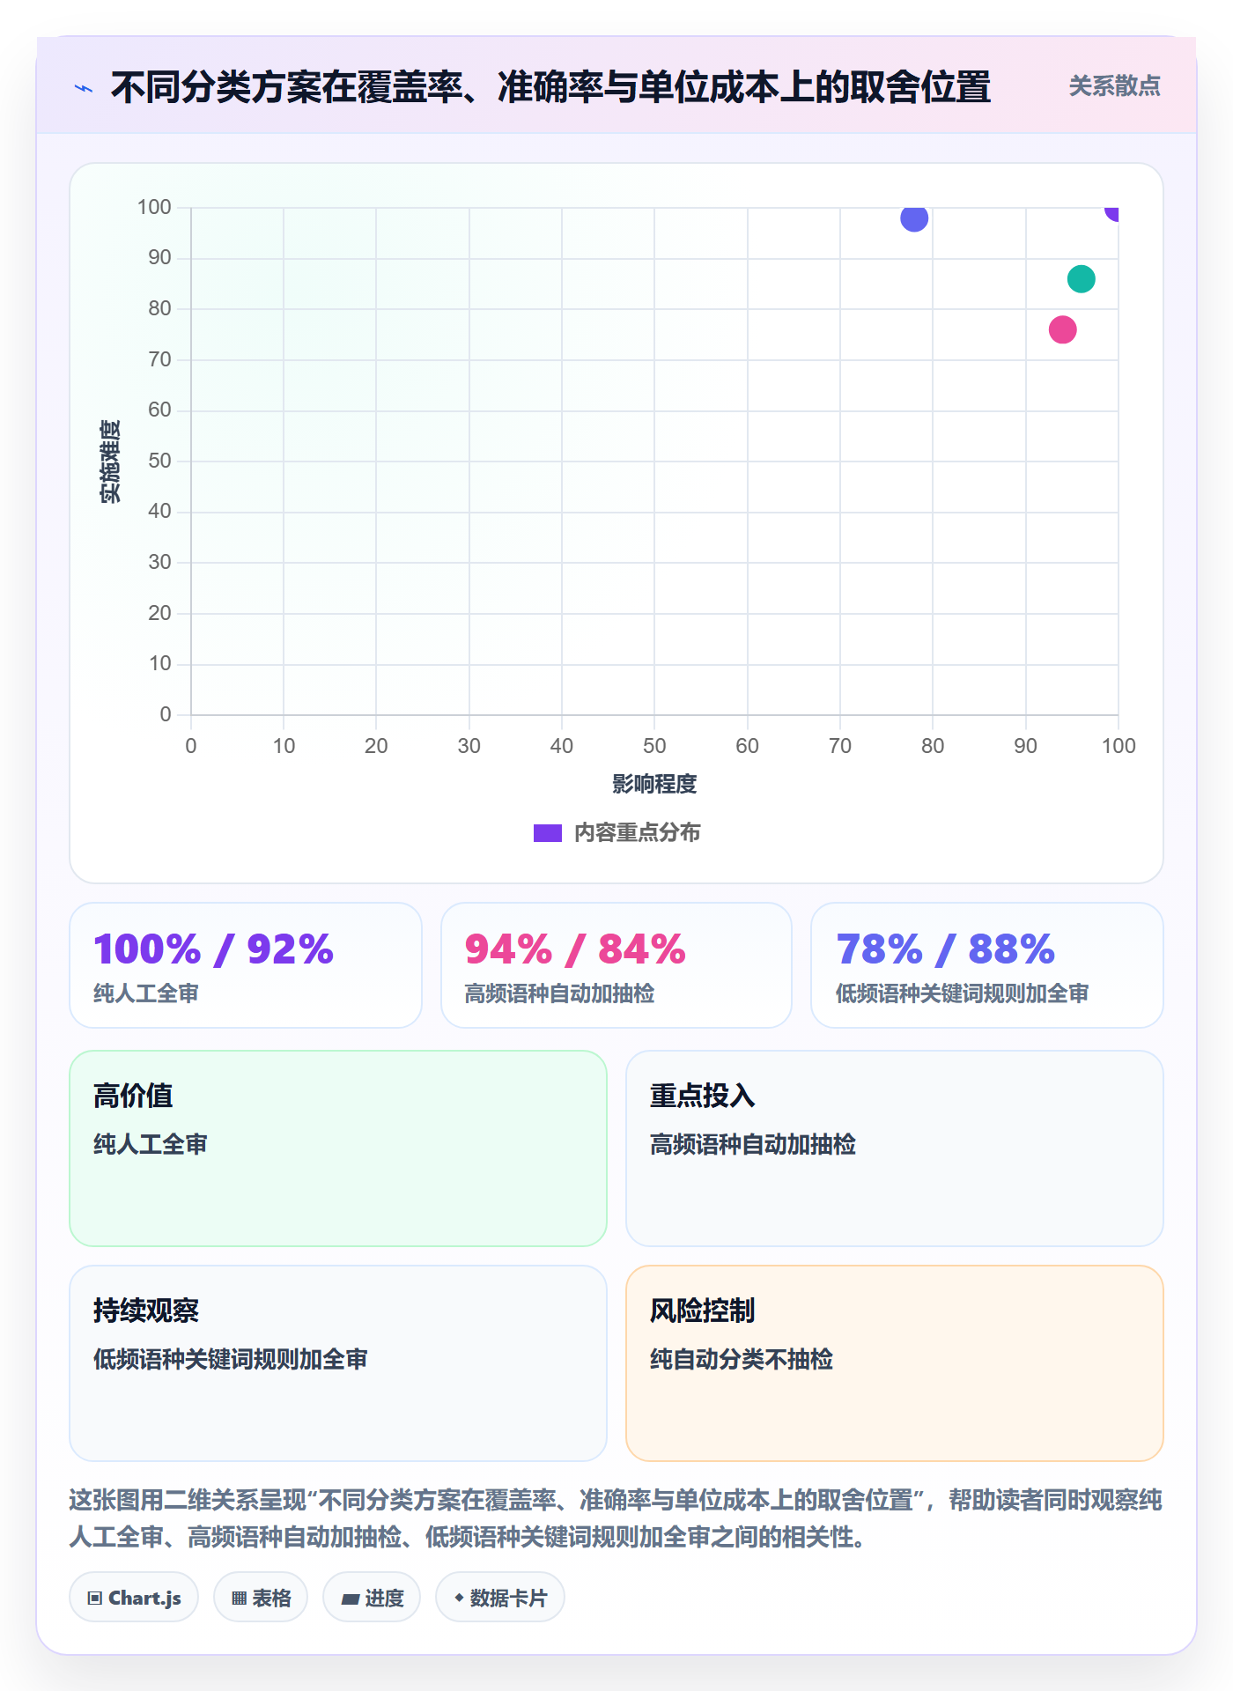Click the 持续观察 quadrant card
The height and width of the screenshot is (1691, 1233).
point(338,1363)
